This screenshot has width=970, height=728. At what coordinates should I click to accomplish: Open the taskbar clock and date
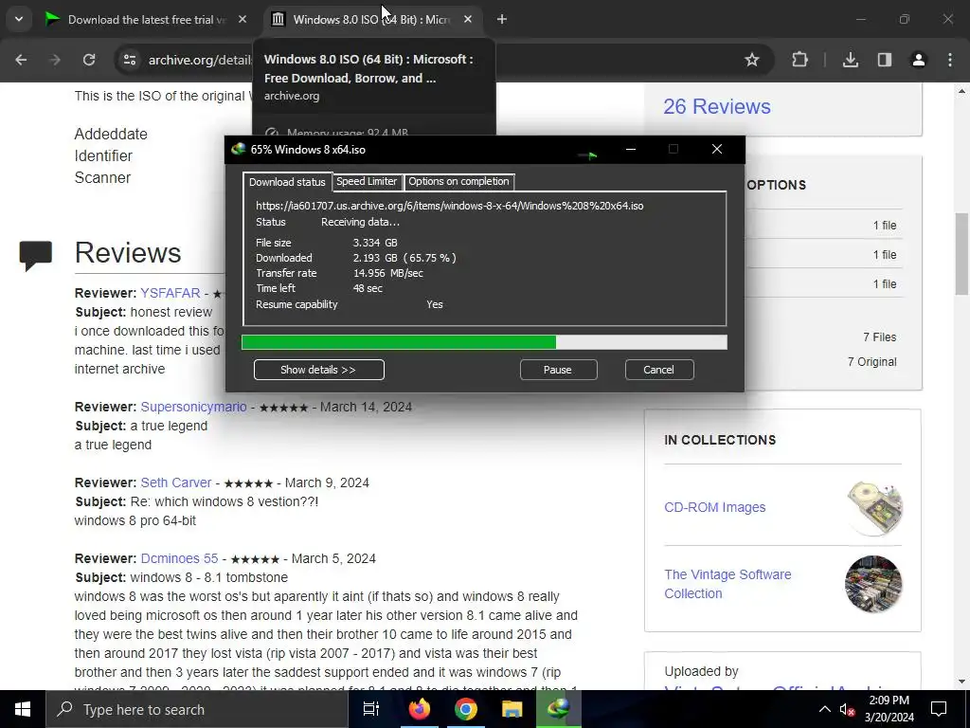coord(889,709)
